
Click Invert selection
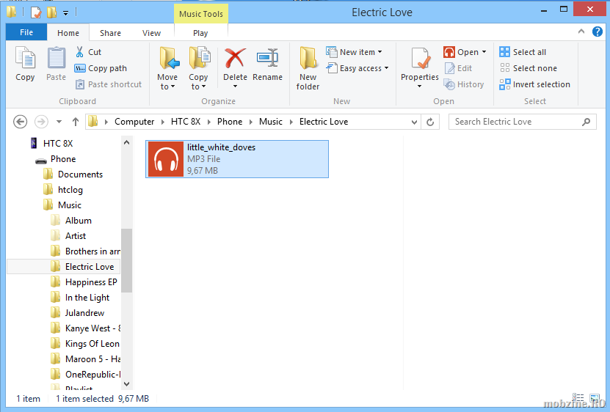click(x=535, y=84)
